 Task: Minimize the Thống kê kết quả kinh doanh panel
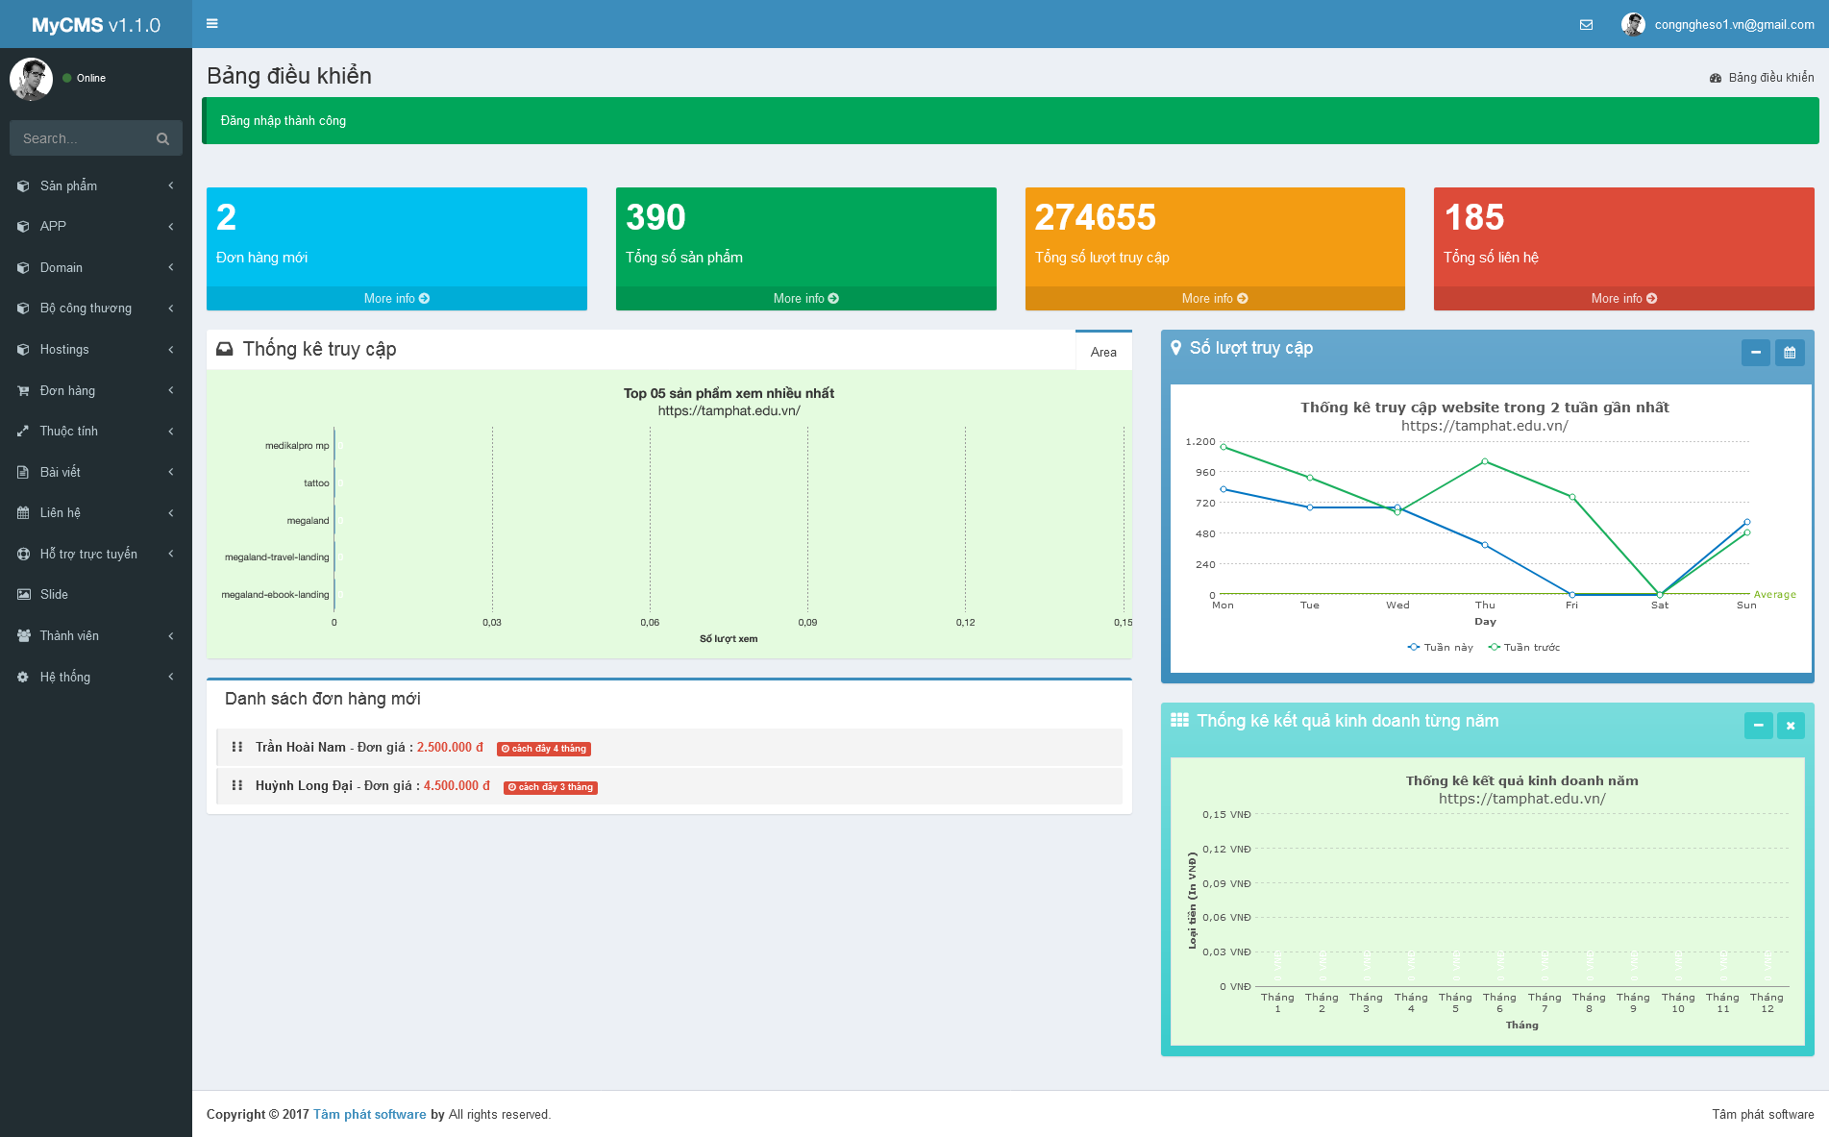tap(1758, 726)
